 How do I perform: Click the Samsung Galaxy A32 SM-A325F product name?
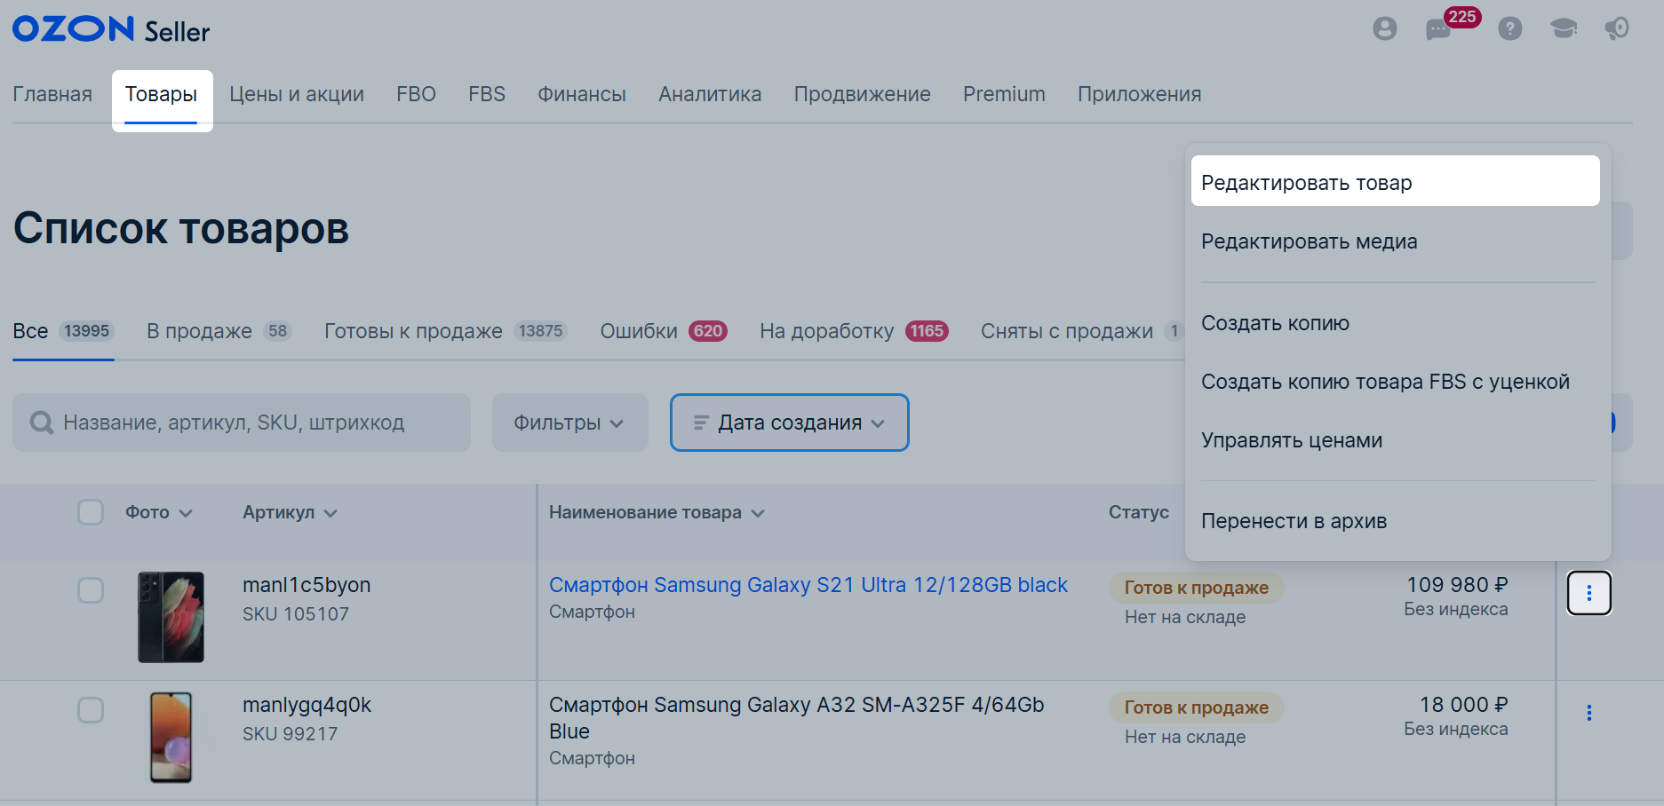point(796,718)
